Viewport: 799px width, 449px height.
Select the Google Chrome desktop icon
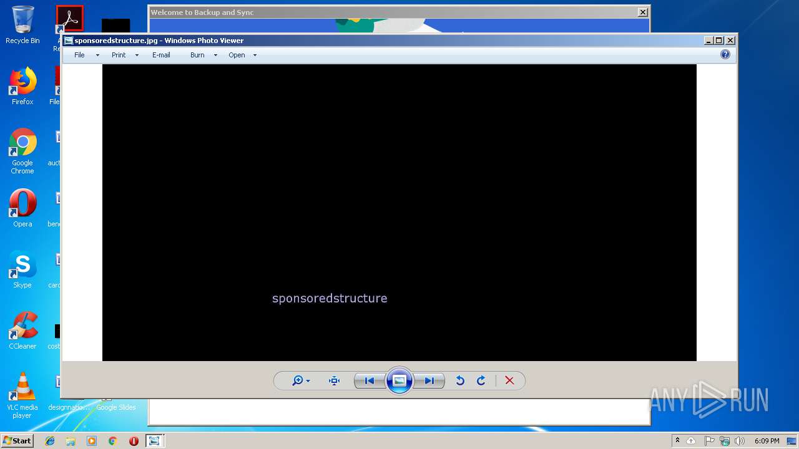pyautogui.click(x=22, y=151)
